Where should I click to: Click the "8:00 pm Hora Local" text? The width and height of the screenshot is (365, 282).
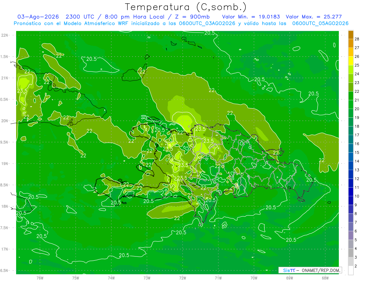(134, 17)
